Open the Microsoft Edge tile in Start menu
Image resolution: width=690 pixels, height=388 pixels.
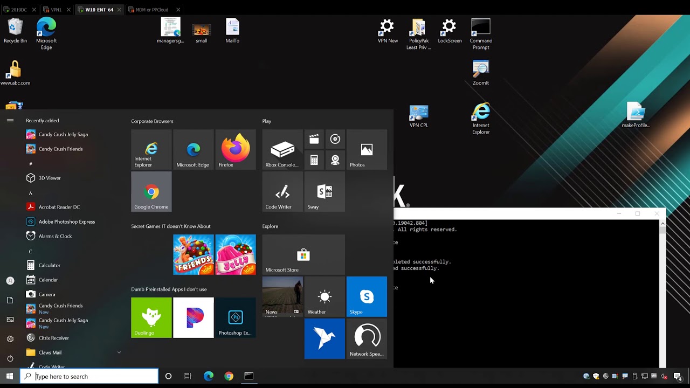point(193,149)
